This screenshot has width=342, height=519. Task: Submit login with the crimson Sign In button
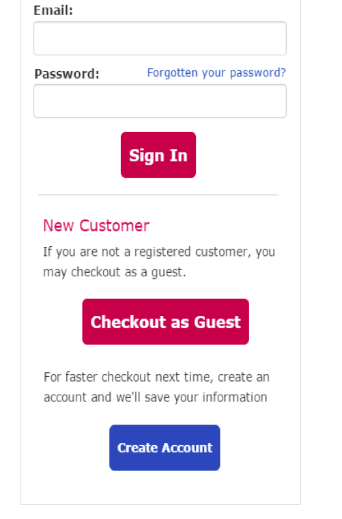pos(158,155)
